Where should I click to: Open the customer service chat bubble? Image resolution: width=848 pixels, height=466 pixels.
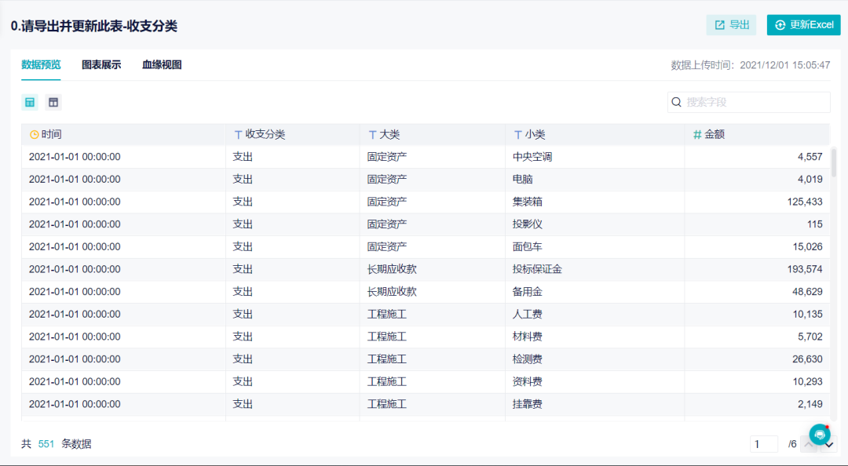tap(820, 434)
